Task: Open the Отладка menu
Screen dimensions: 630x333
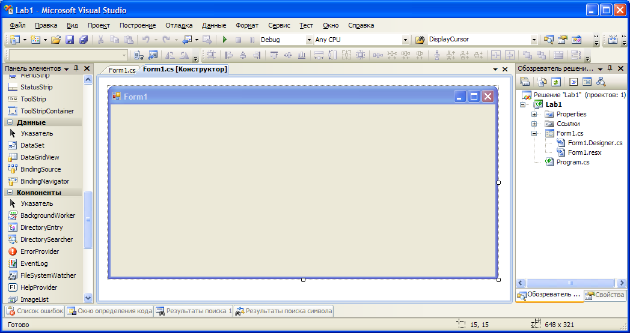Action: click(179, 25)
